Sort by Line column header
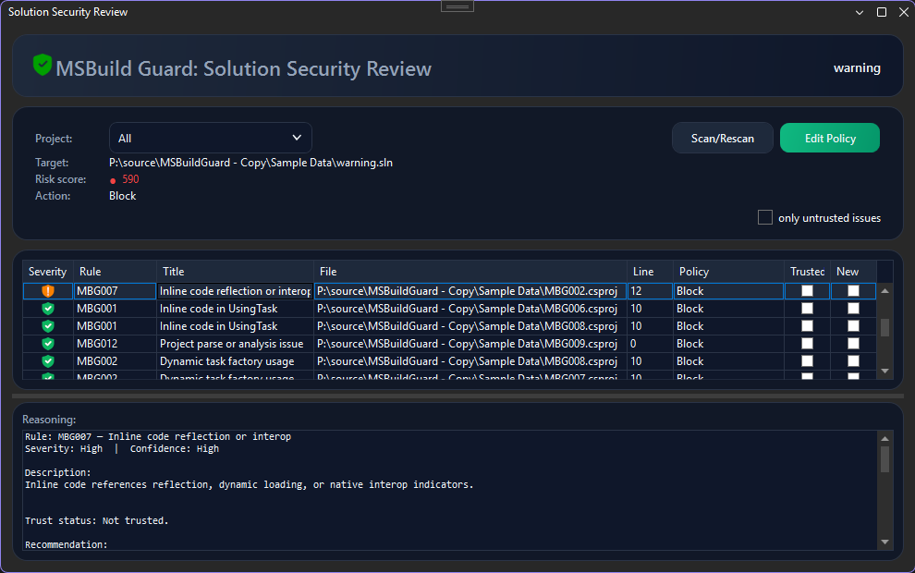The height and width of the screenshot is (573, 915). coord(650,272)
